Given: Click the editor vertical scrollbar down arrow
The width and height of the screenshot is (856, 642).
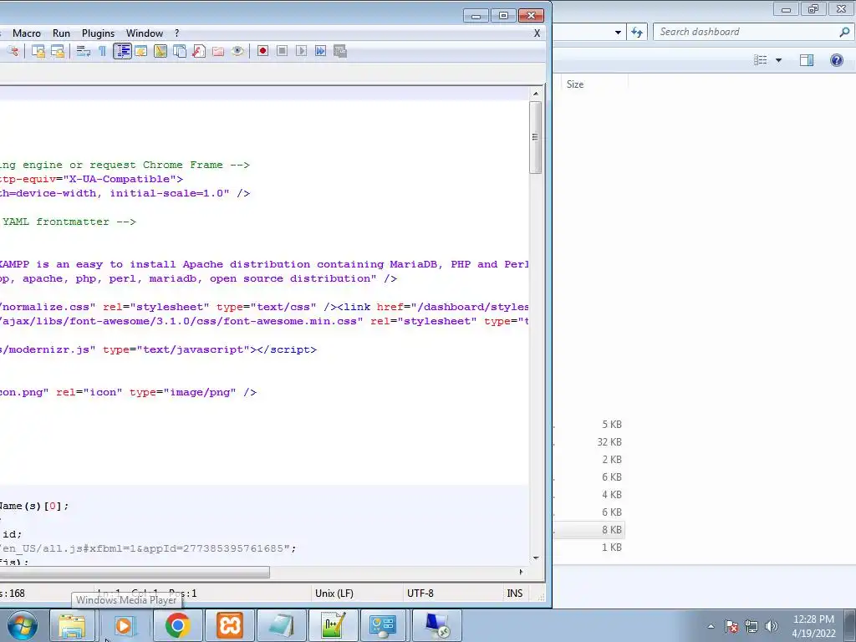Looking at the screenshot, I should [536, 558].
